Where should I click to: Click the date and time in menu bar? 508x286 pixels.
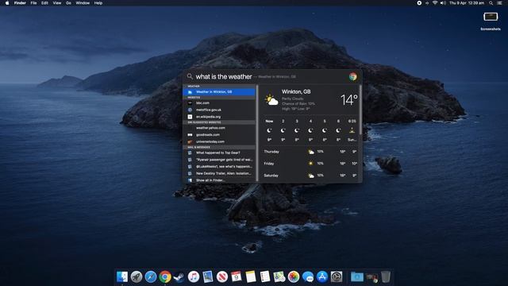[467, 3]
